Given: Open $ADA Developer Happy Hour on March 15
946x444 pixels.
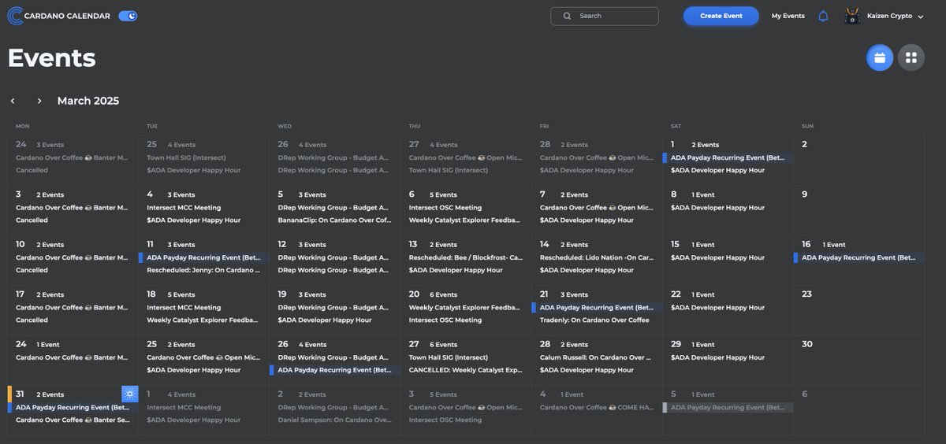Looking at the screenshot, I should click(x=717, y=257).
